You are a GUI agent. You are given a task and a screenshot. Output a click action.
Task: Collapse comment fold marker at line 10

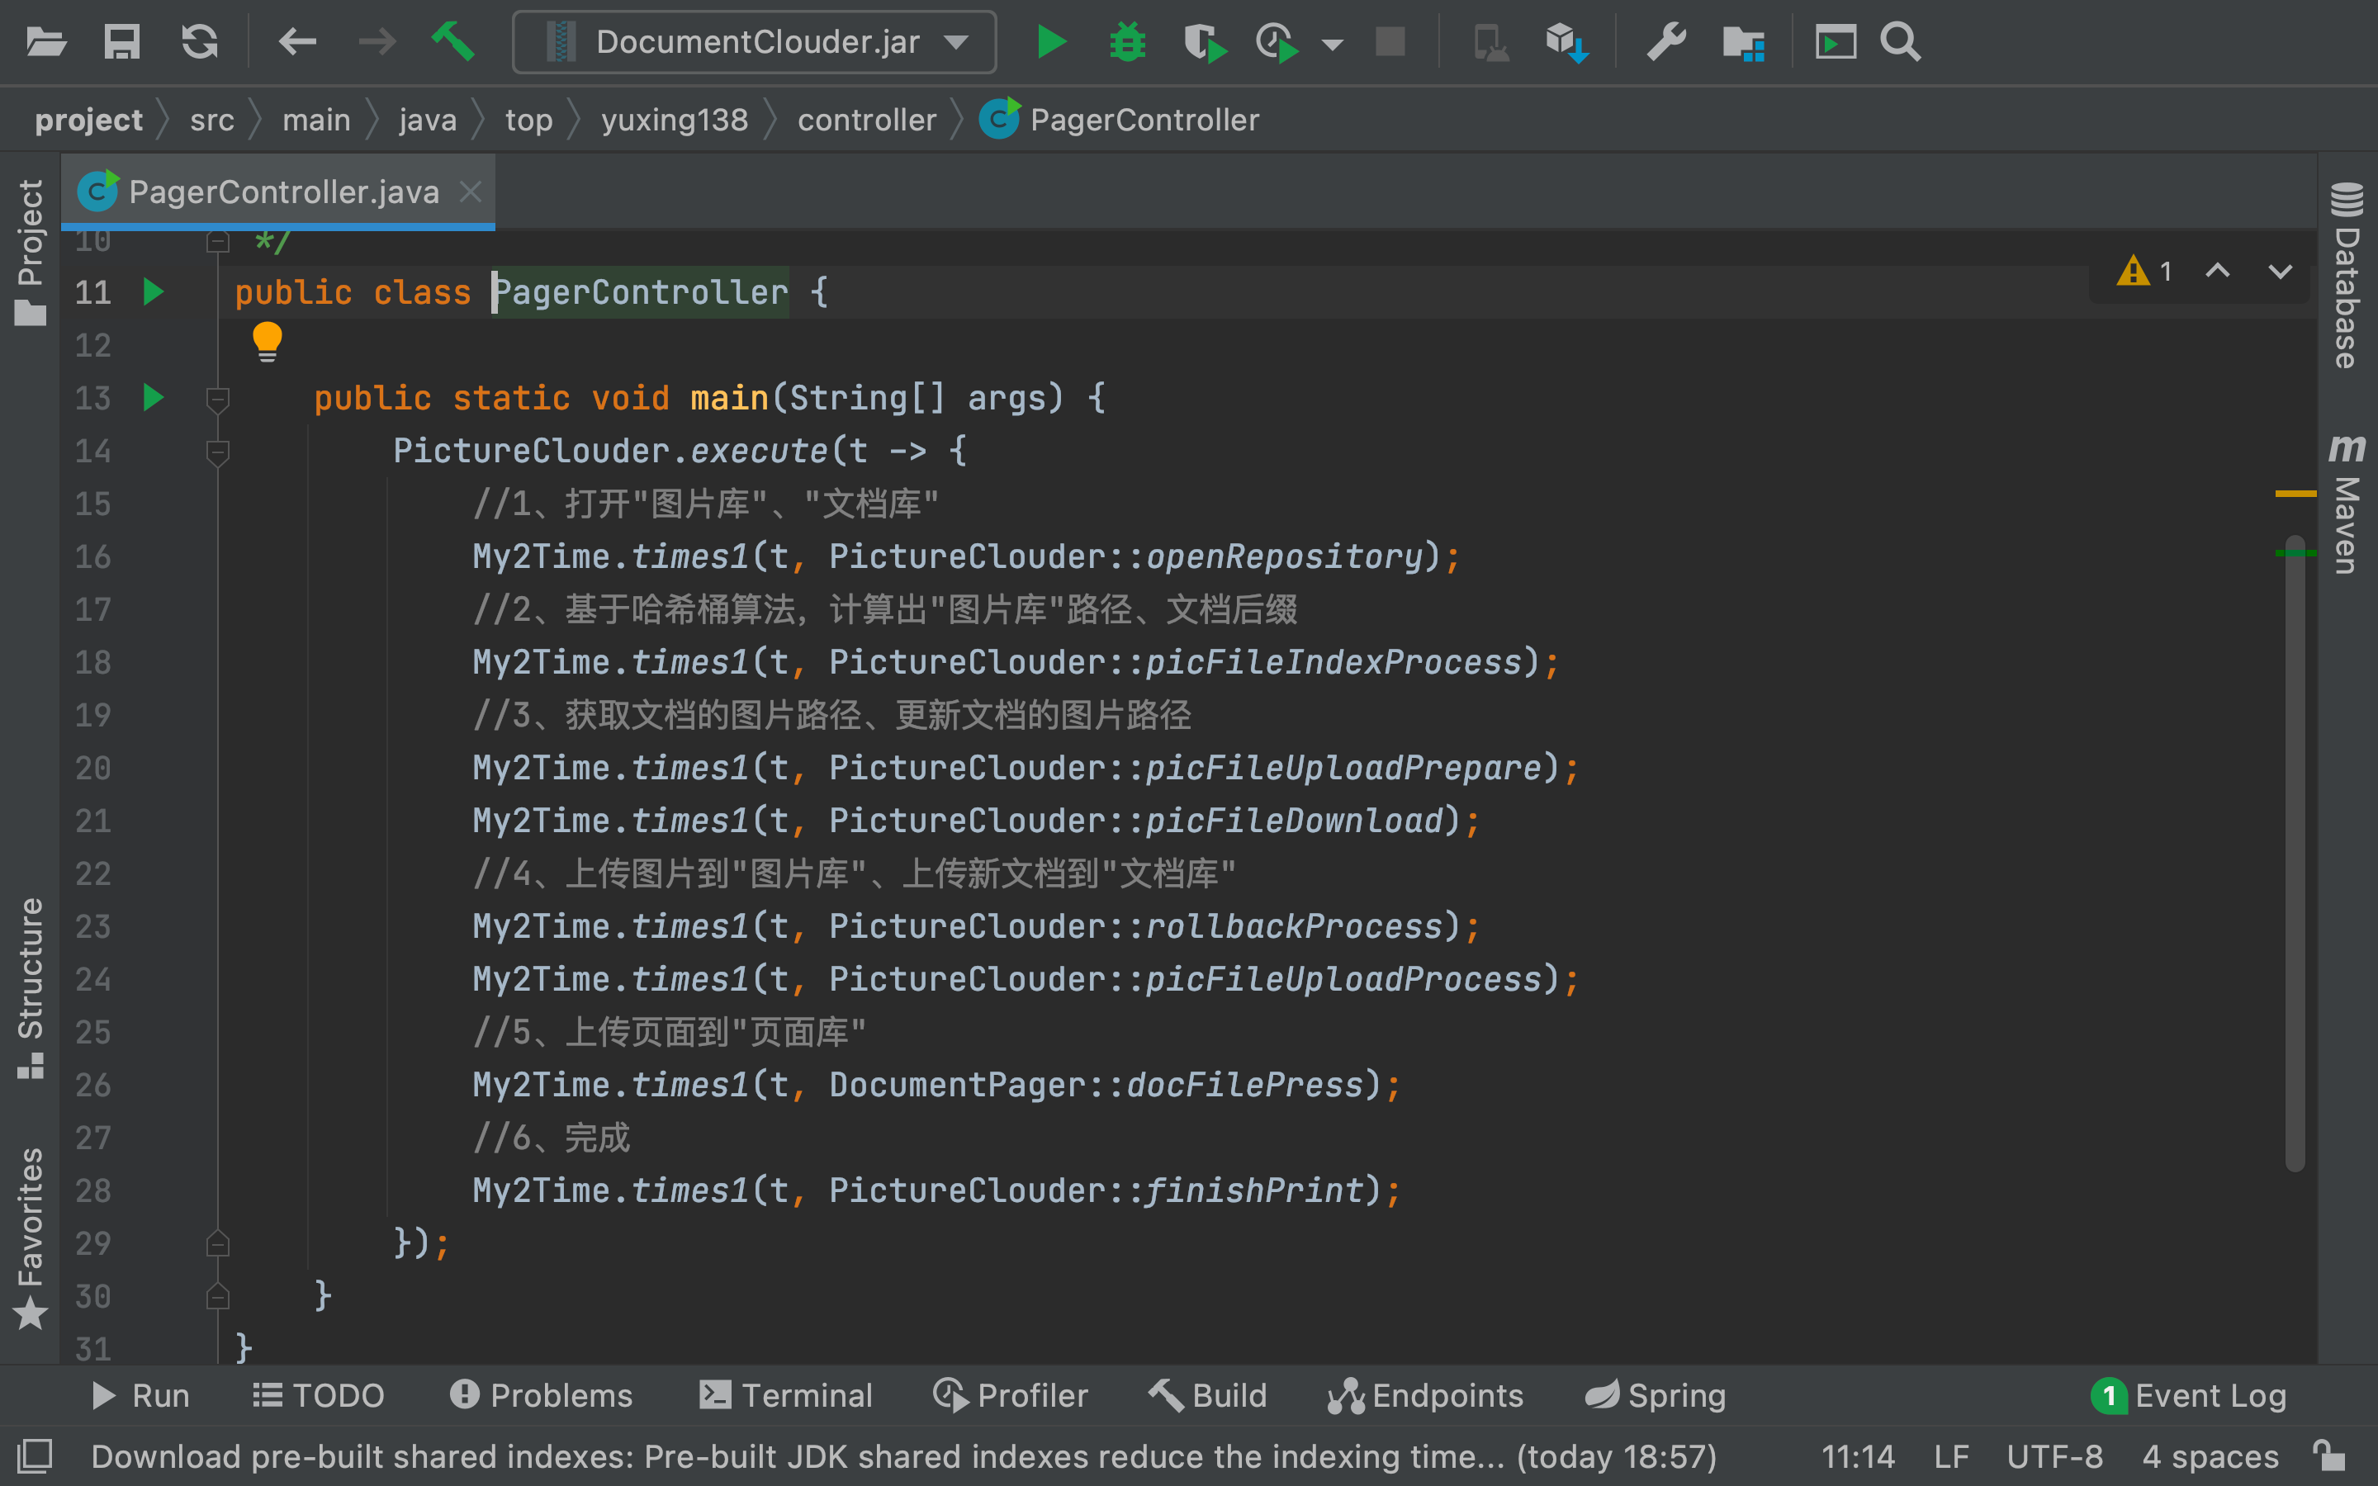[x=218, y=242]
